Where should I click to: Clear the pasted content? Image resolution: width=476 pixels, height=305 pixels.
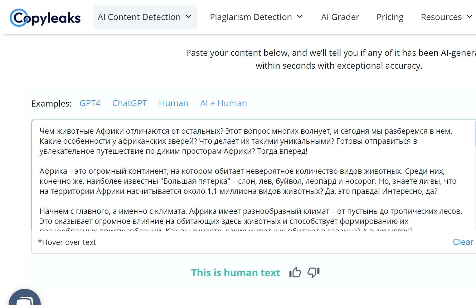(x=463, y=242)
